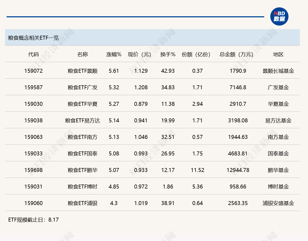This screenshot has height=241, width=308.
Task: Click the name 粮食ETF南方
Action: (x=82, y=137)
